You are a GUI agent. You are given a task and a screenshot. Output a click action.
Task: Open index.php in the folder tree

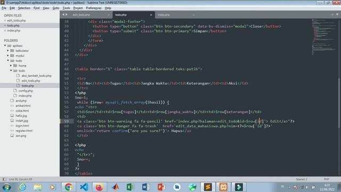point(25,96)
